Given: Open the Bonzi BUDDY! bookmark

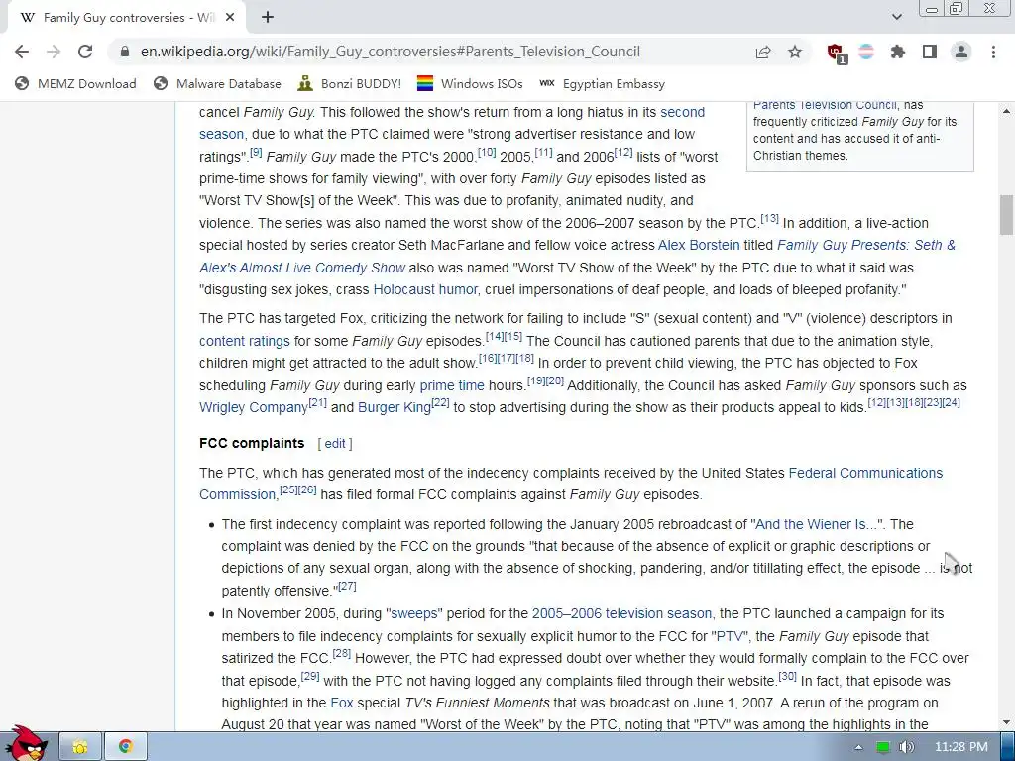Looking at the screenshot, I should click(x=349, y=83).
